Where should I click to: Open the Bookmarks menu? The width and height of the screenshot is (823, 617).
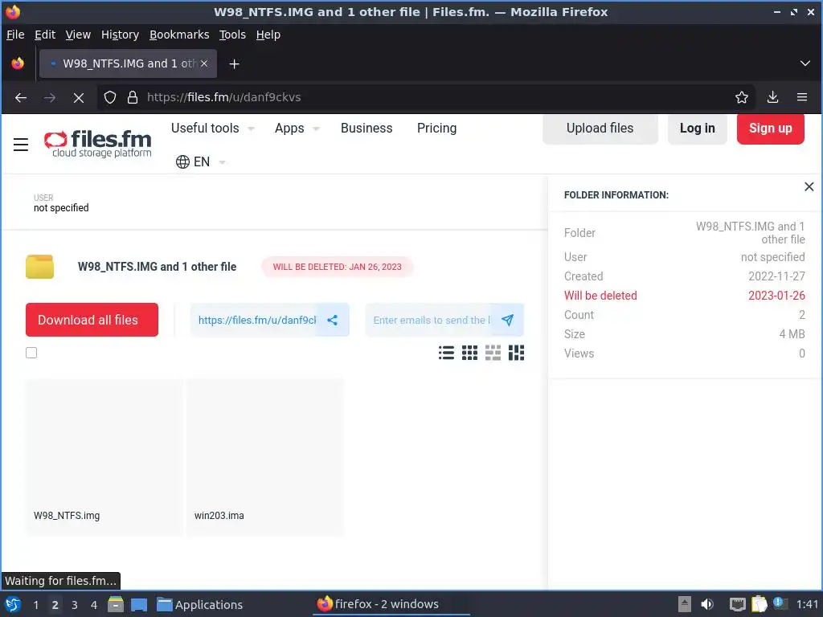(x=179, y=35)
